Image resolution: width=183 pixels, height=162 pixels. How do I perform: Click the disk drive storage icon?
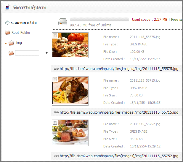pyautogui.click(x=63, y=22)
